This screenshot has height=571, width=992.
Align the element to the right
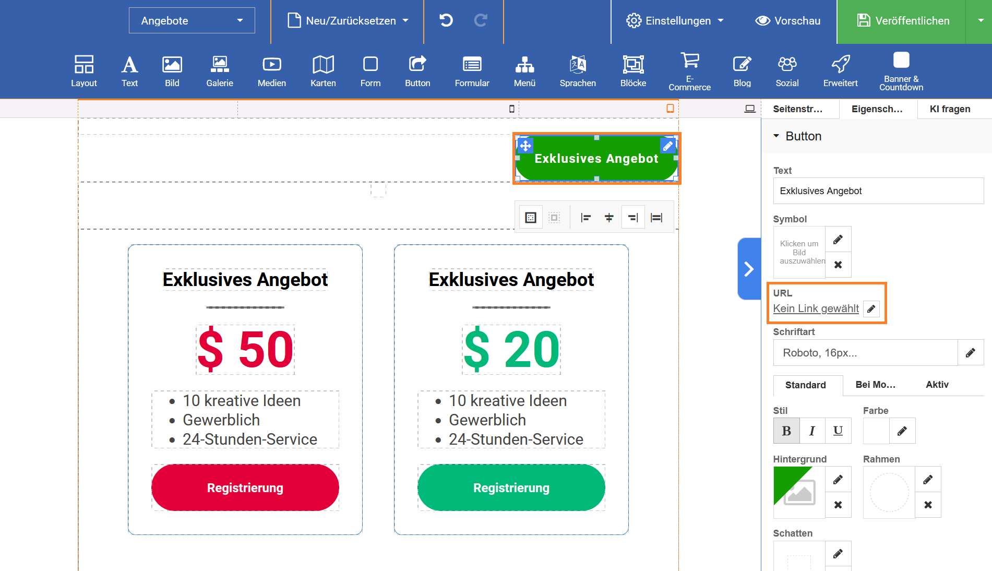(633, 218)
